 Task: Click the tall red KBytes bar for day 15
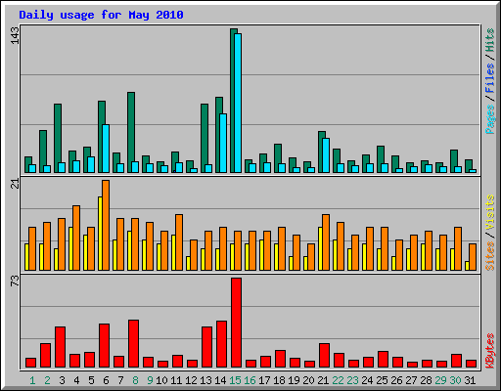[236, 323]
